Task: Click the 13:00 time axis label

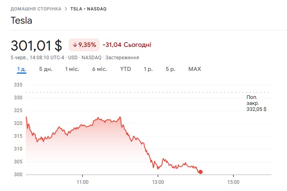Action: (158, 182)
